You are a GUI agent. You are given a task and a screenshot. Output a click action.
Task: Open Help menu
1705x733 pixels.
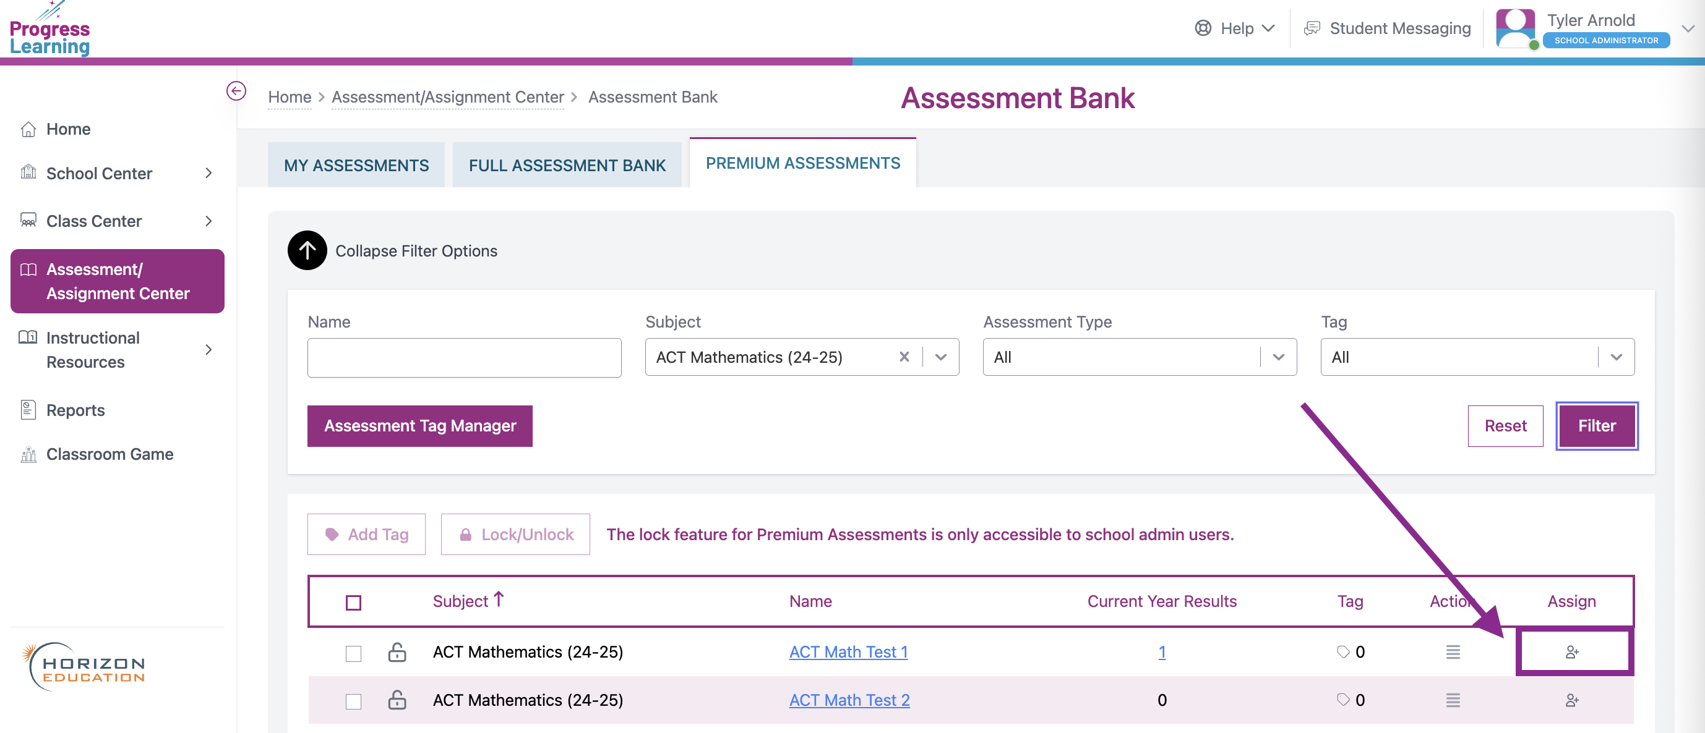coord(1235,28)
